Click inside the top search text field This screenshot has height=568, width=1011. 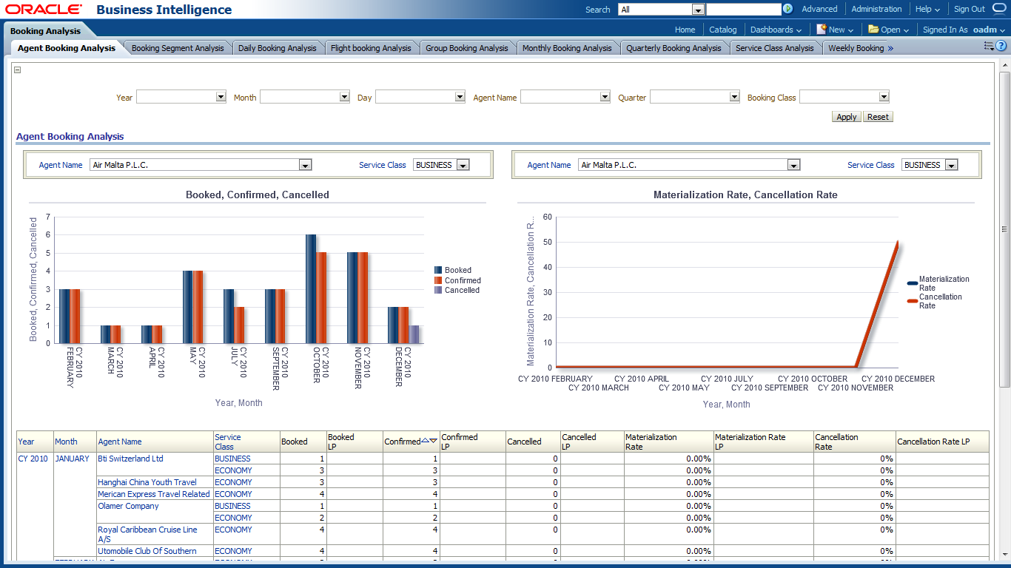point(743,9)
